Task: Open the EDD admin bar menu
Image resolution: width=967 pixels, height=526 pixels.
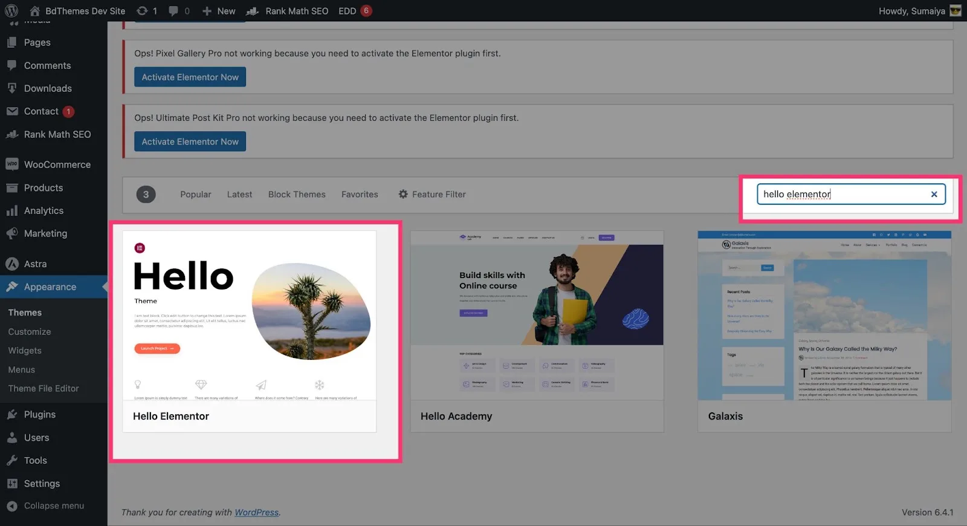Action: click(355, 11)
